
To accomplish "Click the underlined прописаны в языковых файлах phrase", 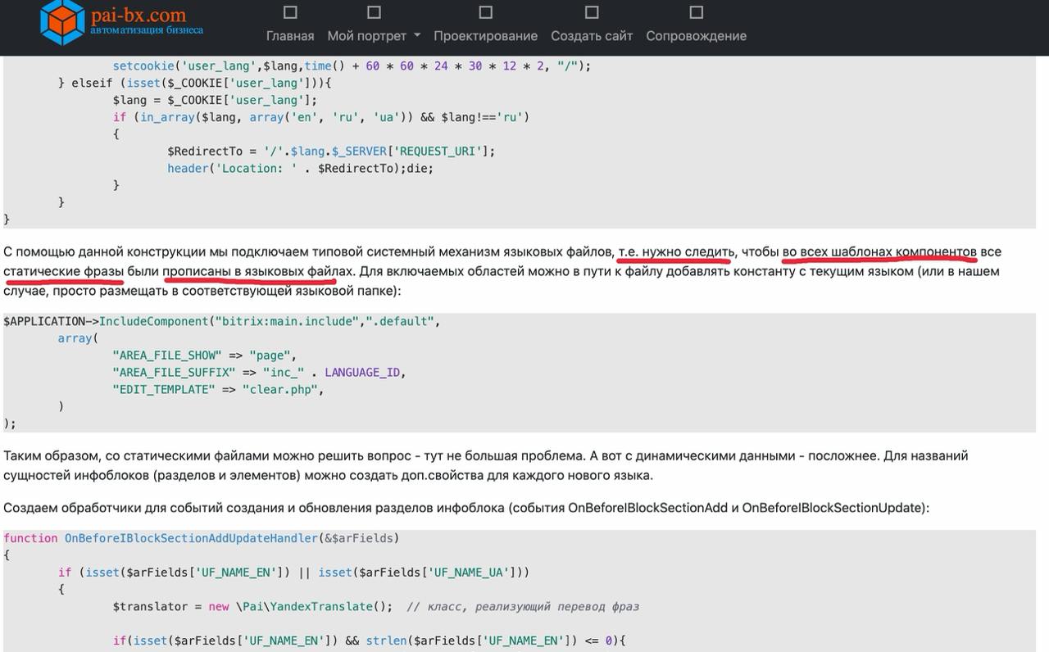I will pos(258,271).
